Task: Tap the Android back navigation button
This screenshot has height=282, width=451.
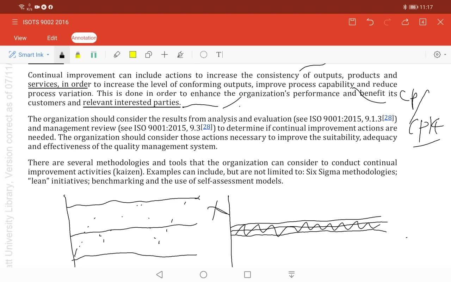Action: pos(159,275)
